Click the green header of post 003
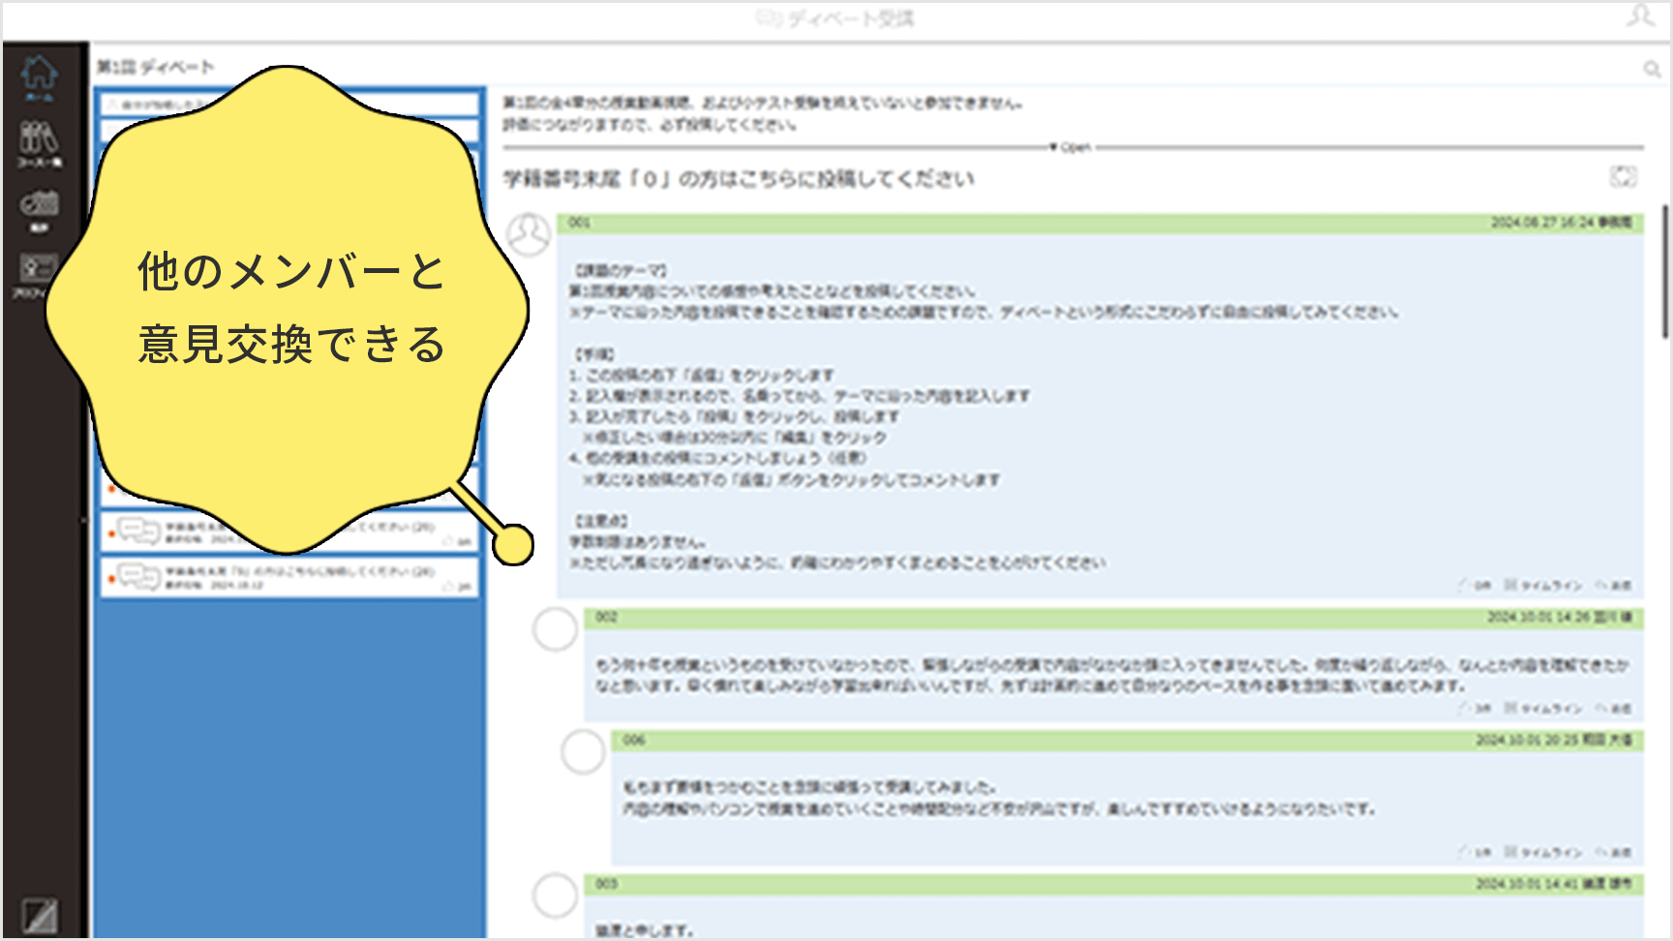 pos(1113,883)
